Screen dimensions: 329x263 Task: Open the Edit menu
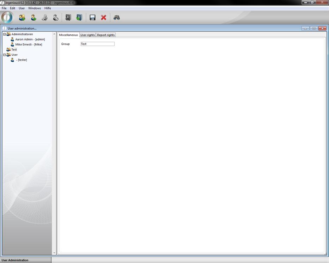[13, 8]
